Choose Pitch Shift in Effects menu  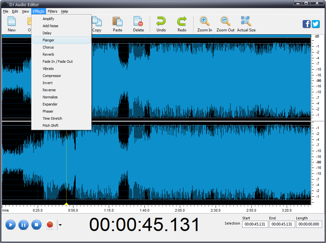tap(50, 125)
